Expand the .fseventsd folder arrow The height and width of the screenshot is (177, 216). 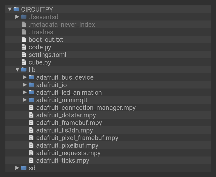[x=17, y=17]
